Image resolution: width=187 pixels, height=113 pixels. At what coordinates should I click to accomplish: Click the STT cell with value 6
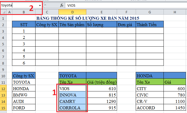24,63
